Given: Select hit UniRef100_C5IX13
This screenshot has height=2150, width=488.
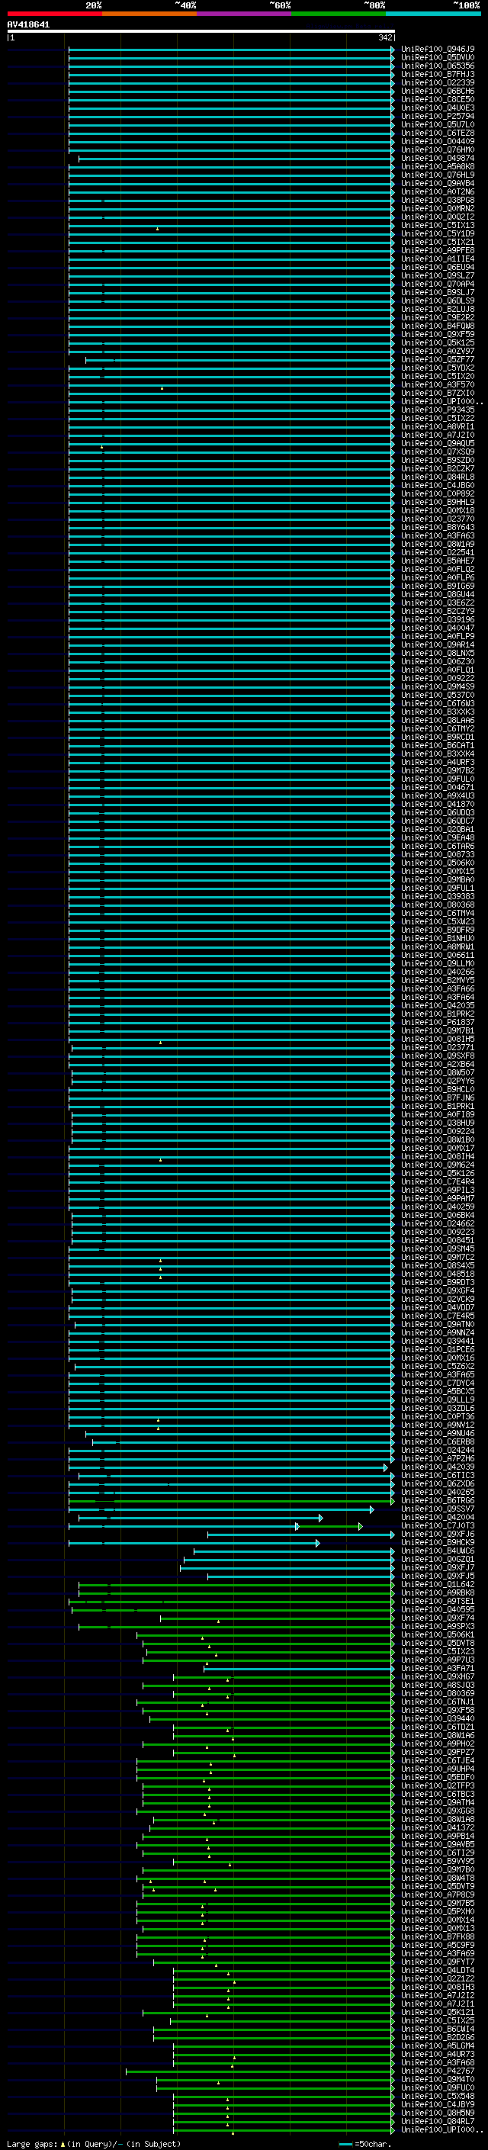Looking at the screenshot, I should tap(438, 225).
